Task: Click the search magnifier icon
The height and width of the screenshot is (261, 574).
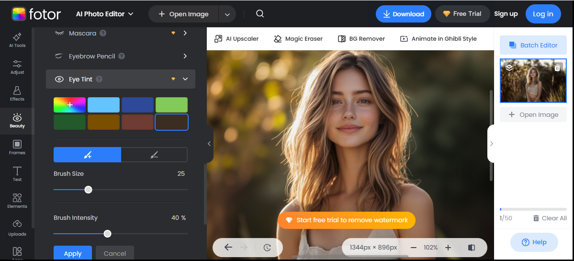Action: 260,14
